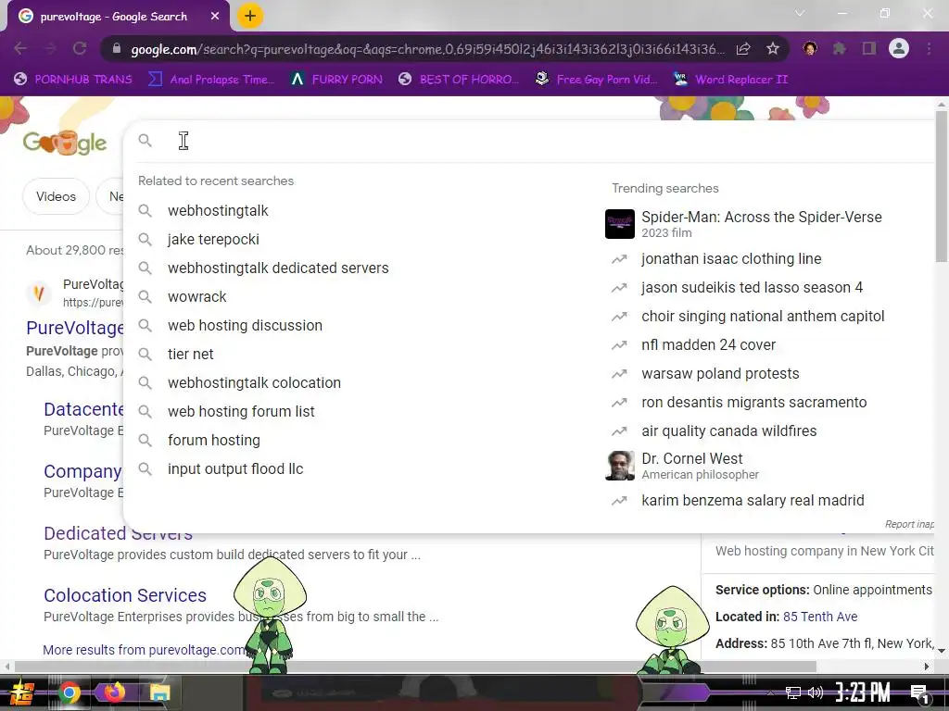
Task: Open the volume speaker tray icon
Action: click(x=816, y=692)
